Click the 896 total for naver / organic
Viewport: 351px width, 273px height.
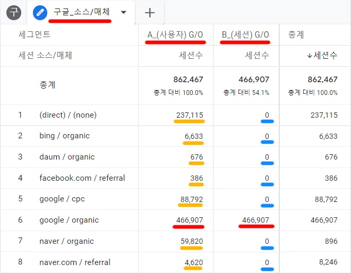(x=331, y=241)
